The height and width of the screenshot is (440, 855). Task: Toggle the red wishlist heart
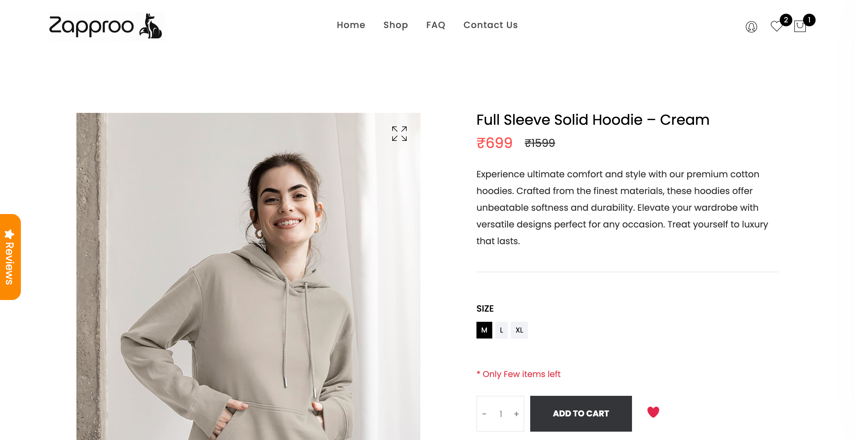coord(653,412)
